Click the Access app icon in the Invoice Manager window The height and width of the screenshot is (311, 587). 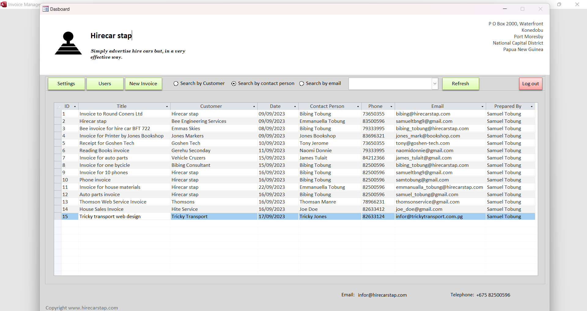(x=4, y=4)
